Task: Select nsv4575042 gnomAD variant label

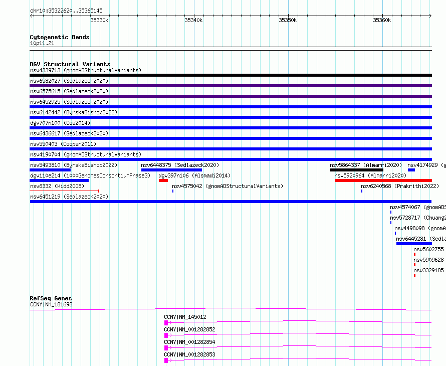Action: (228, 186)
